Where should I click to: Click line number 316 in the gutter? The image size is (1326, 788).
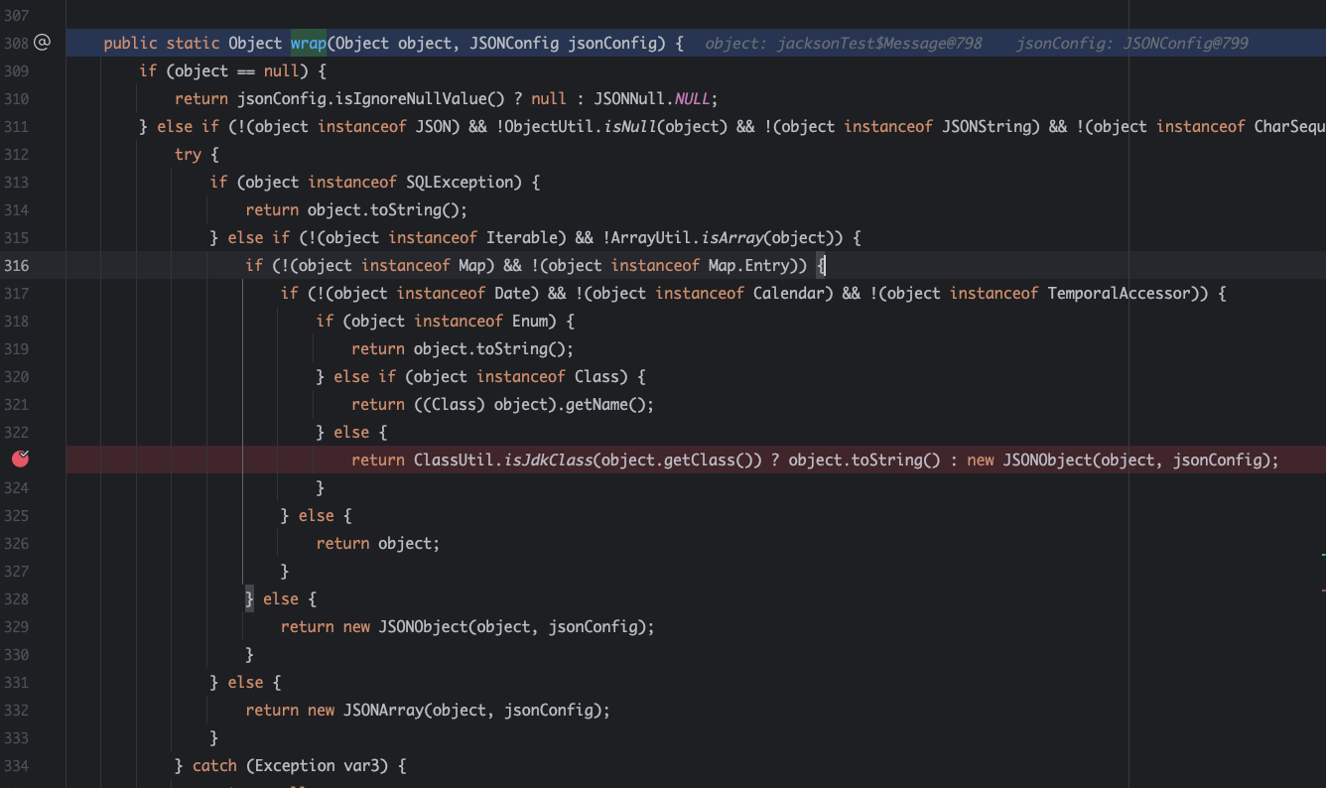[17, 266]
